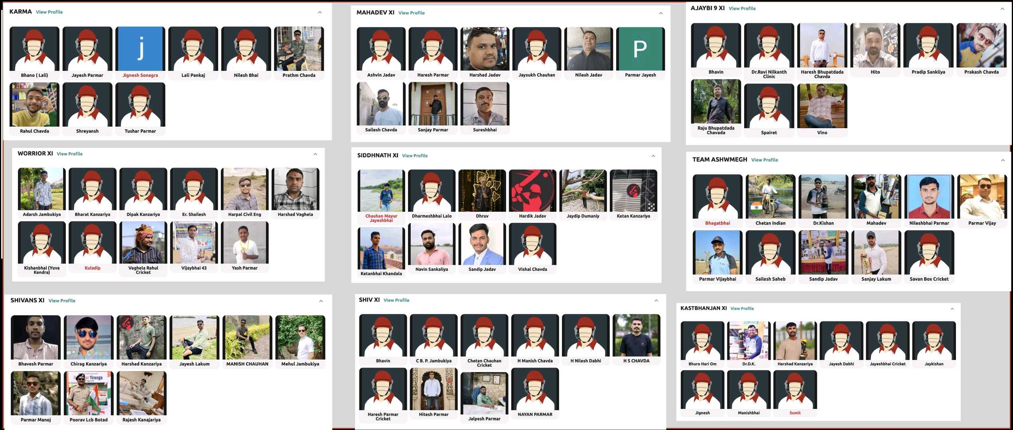This screenshot has width=1013, height=430.
Task: Click Bhano (Lali) default helmet avatar
Action: pyautogui.click(x=34, y=49)
